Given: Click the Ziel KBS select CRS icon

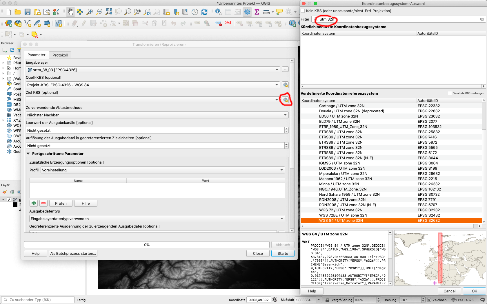Looking at the screenshot, I should pos(285,100).
